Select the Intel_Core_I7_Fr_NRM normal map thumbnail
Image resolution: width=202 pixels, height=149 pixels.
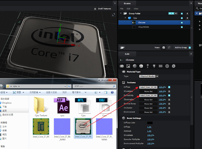pos(104,127)
